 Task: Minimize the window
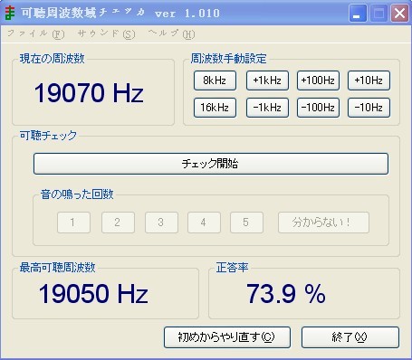tap(358, 14)
